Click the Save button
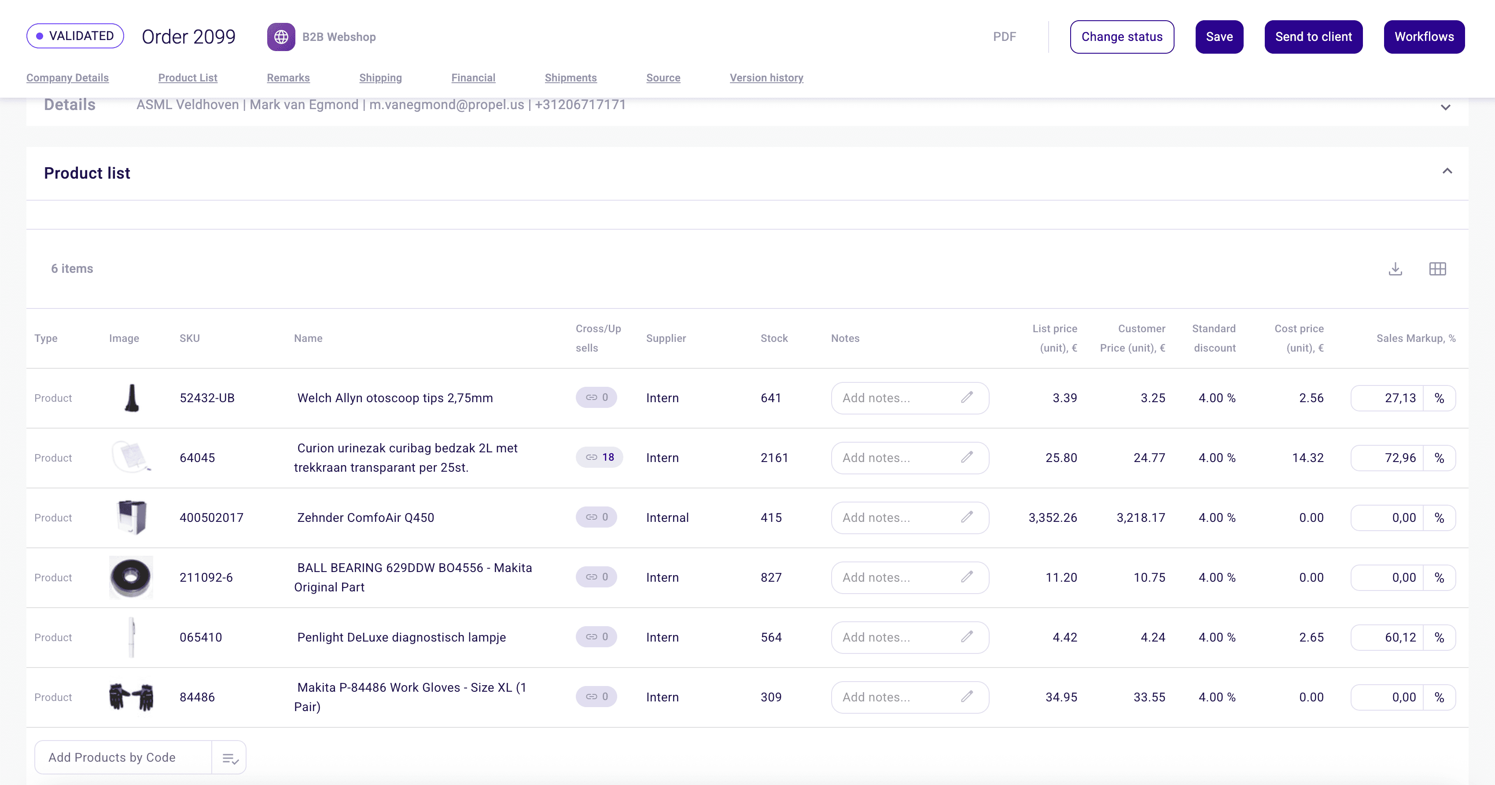Viewport: 1495px width, 785px height. (1219, 36)
